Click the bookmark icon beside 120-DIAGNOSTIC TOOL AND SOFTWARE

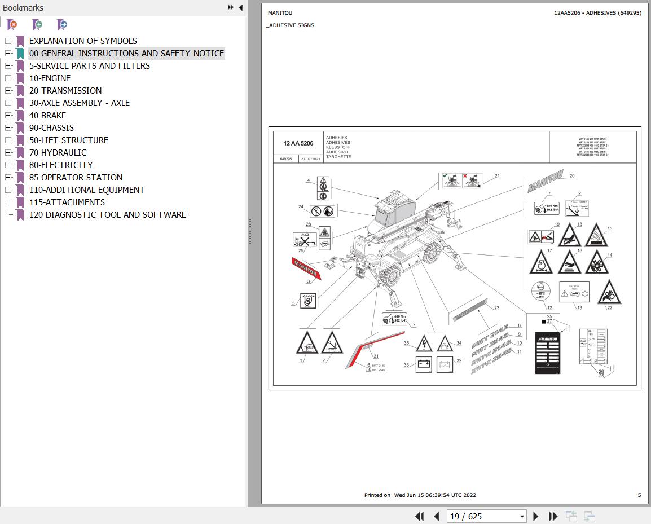tap(20, 215)
